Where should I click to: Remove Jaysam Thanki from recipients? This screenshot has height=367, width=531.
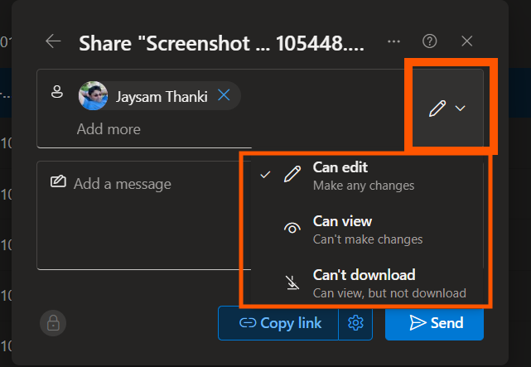(x=224, y=96)
